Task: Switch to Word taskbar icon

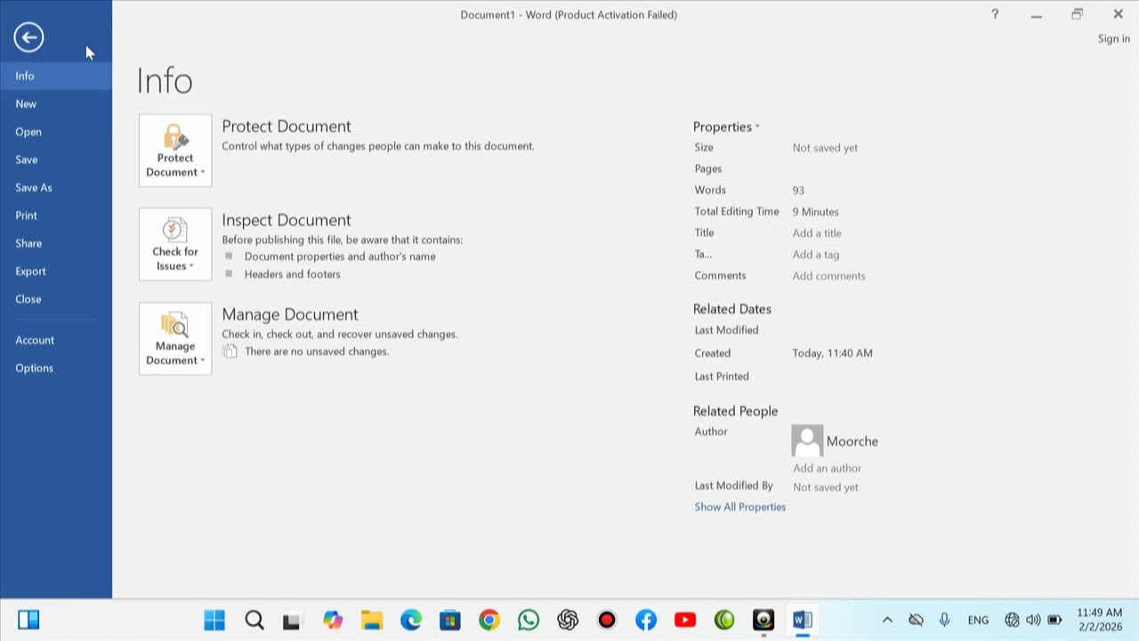Action: tap(802, 620)
